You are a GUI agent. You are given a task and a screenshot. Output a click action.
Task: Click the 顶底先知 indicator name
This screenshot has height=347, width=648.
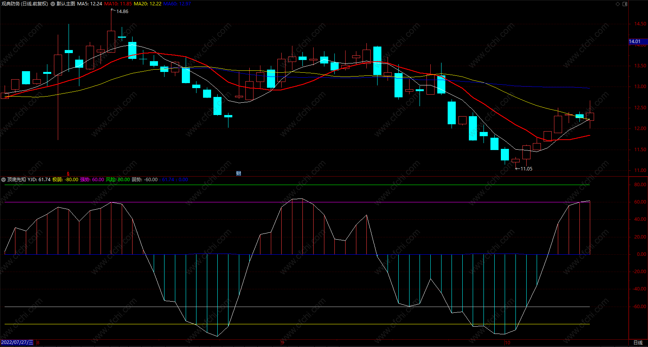(17, 180)
